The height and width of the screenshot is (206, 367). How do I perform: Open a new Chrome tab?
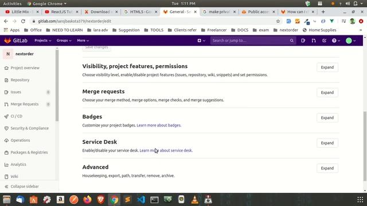(323, 11)
